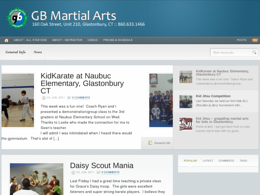Open sidebar Kid Jitsu – grappling martial arts title
Image resolution: width=260 pixels, height=195 pixels.
(x=222, y=120)
